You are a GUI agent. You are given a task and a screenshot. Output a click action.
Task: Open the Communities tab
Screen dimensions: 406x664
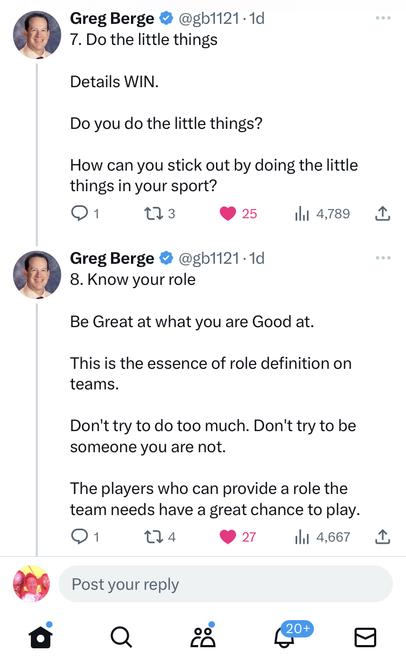pyautogui.click(x=203, y=637)
